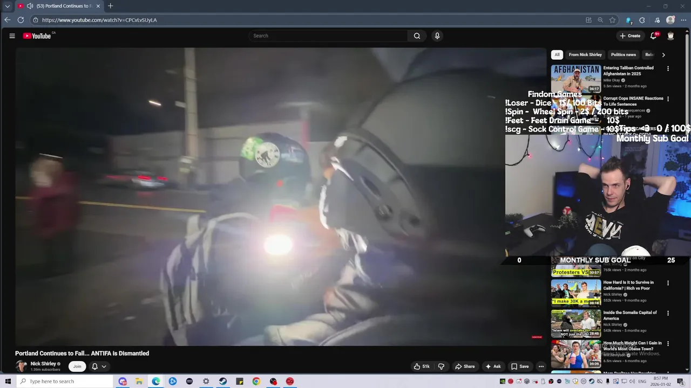691x388 pixels.
Task: Go back with browser back arrow
Action: click(x=8, y=20)
